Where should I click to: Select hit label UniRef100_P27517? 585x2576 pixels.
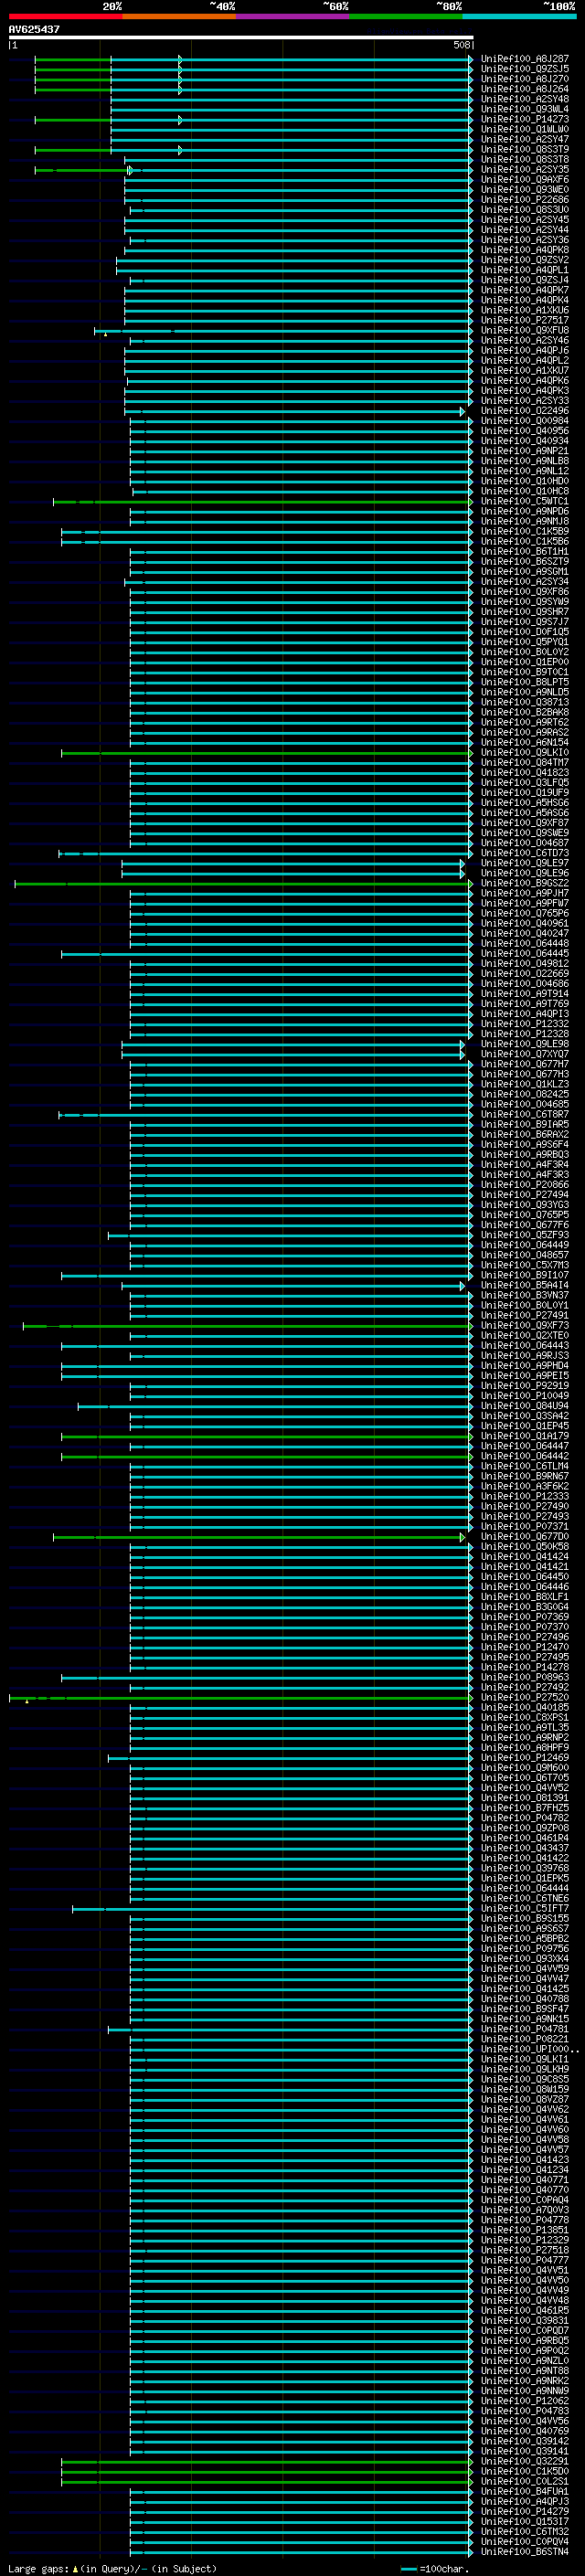pos(525,321)
